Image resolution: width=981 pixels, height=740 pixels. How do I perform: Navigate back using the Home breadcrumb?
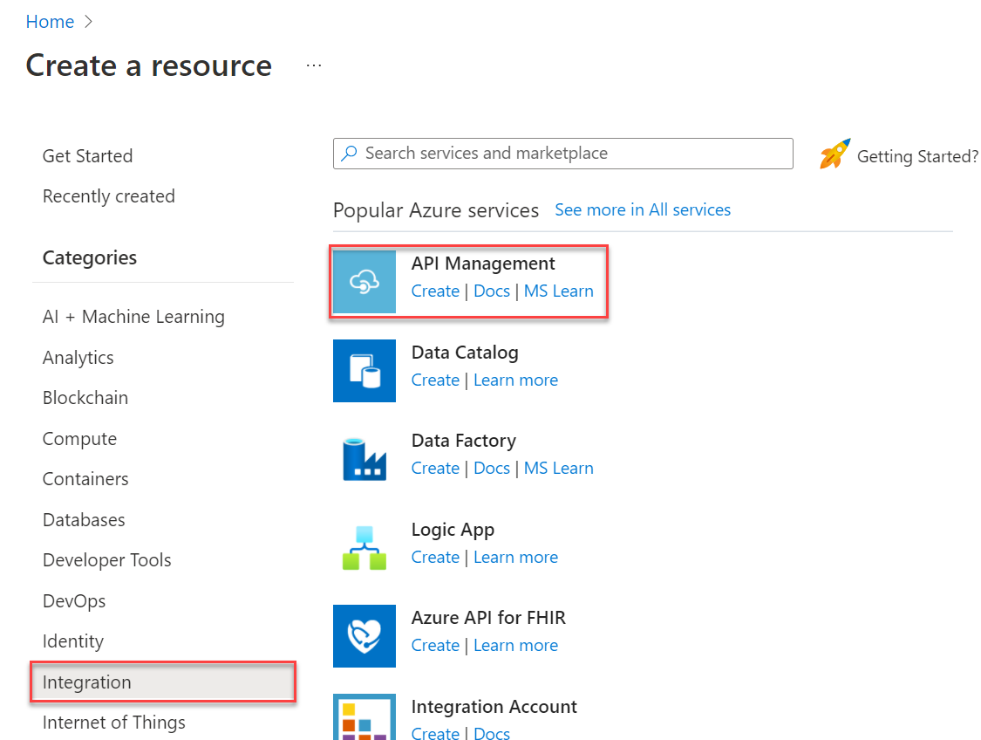50,21
